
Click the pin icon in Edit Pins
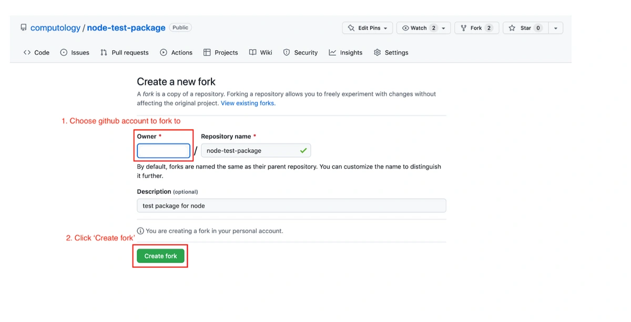[x=351, y=28]
